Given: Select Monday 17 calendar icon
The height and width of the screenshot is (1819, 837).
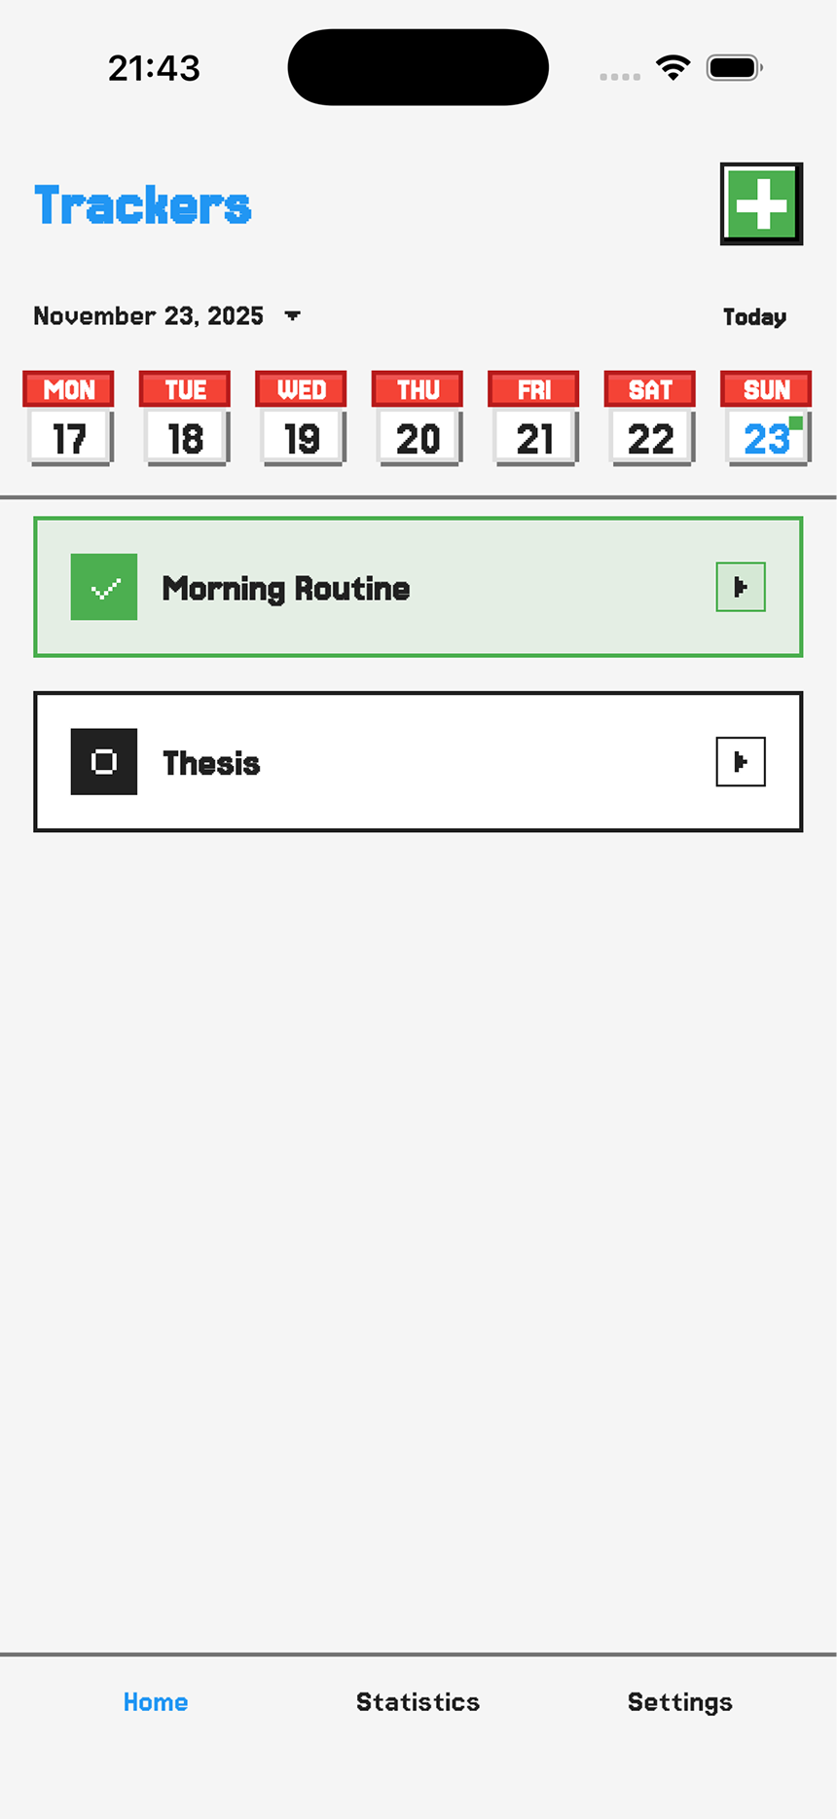Looking at the screenshot, I should 69,418.
